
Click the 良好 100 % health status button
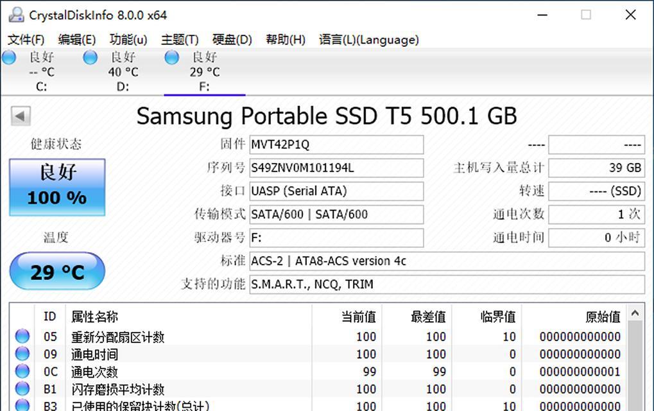click(57, 187)
